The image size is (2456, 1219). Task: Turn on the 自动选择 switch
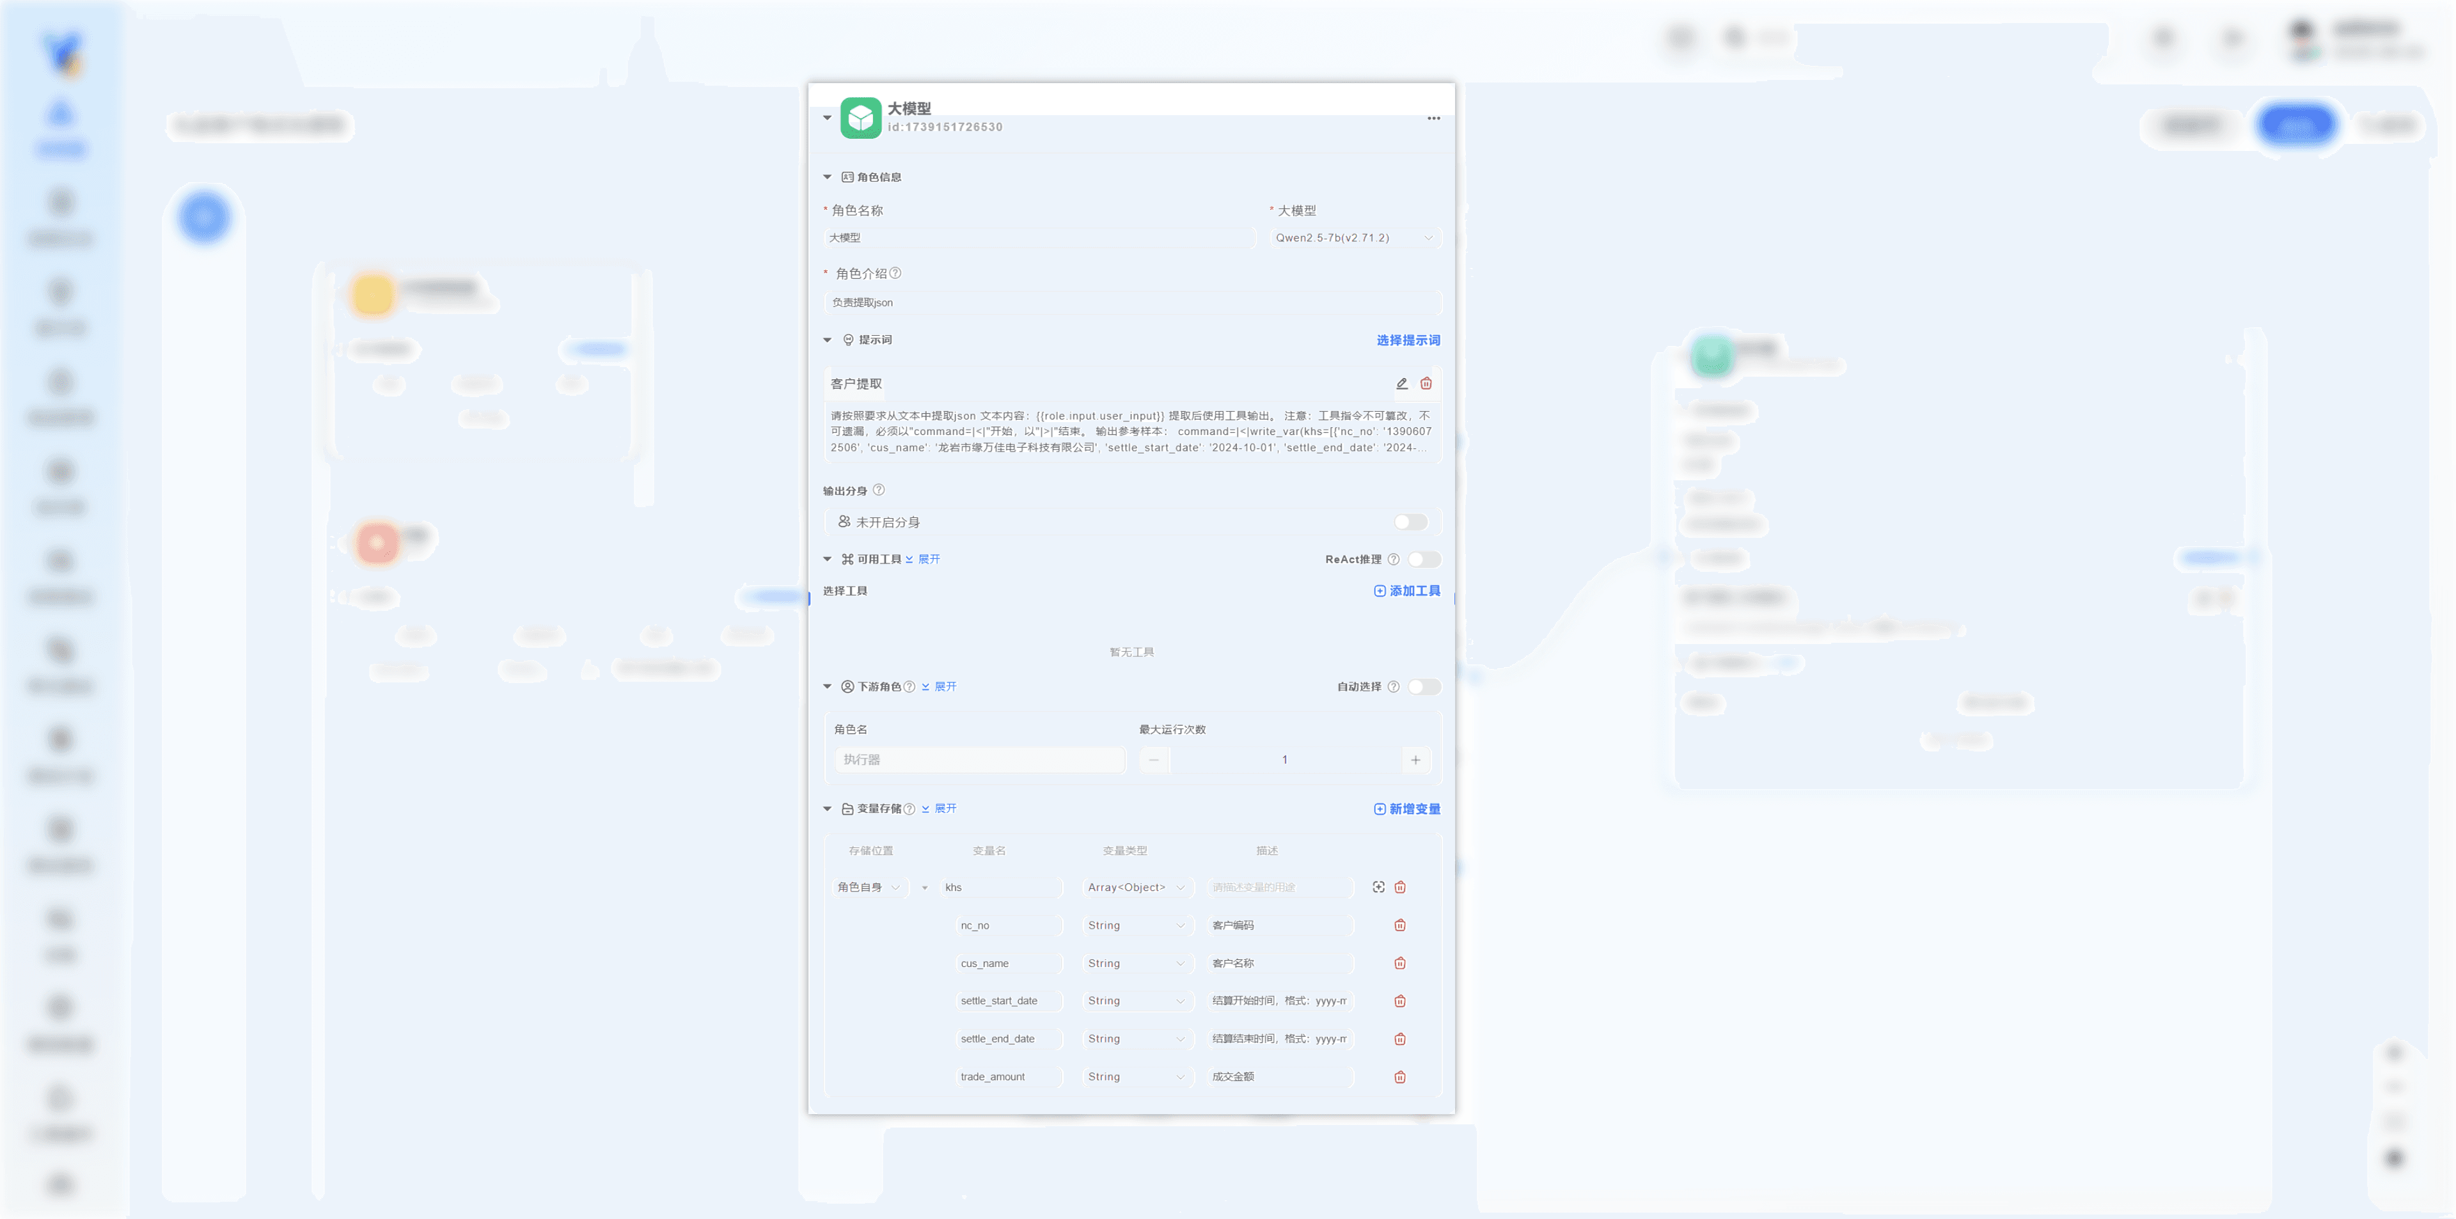point(1424,687)
